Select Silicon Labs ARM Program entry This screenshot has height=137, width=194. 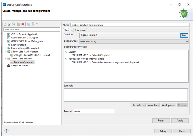(x=25, y=51)
